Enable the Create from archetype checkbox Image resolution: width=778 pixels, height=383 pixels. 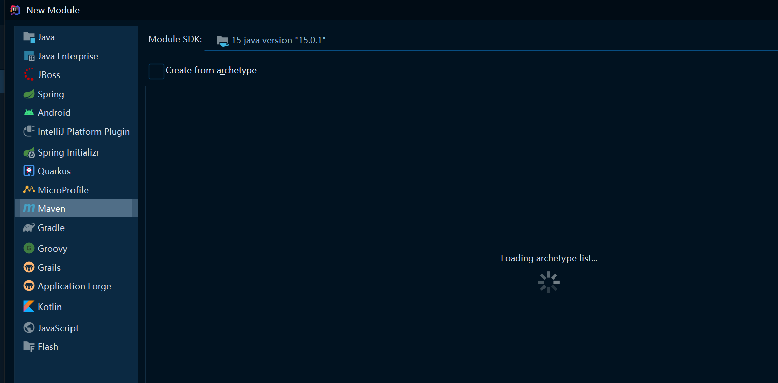(x=156, y=71)
